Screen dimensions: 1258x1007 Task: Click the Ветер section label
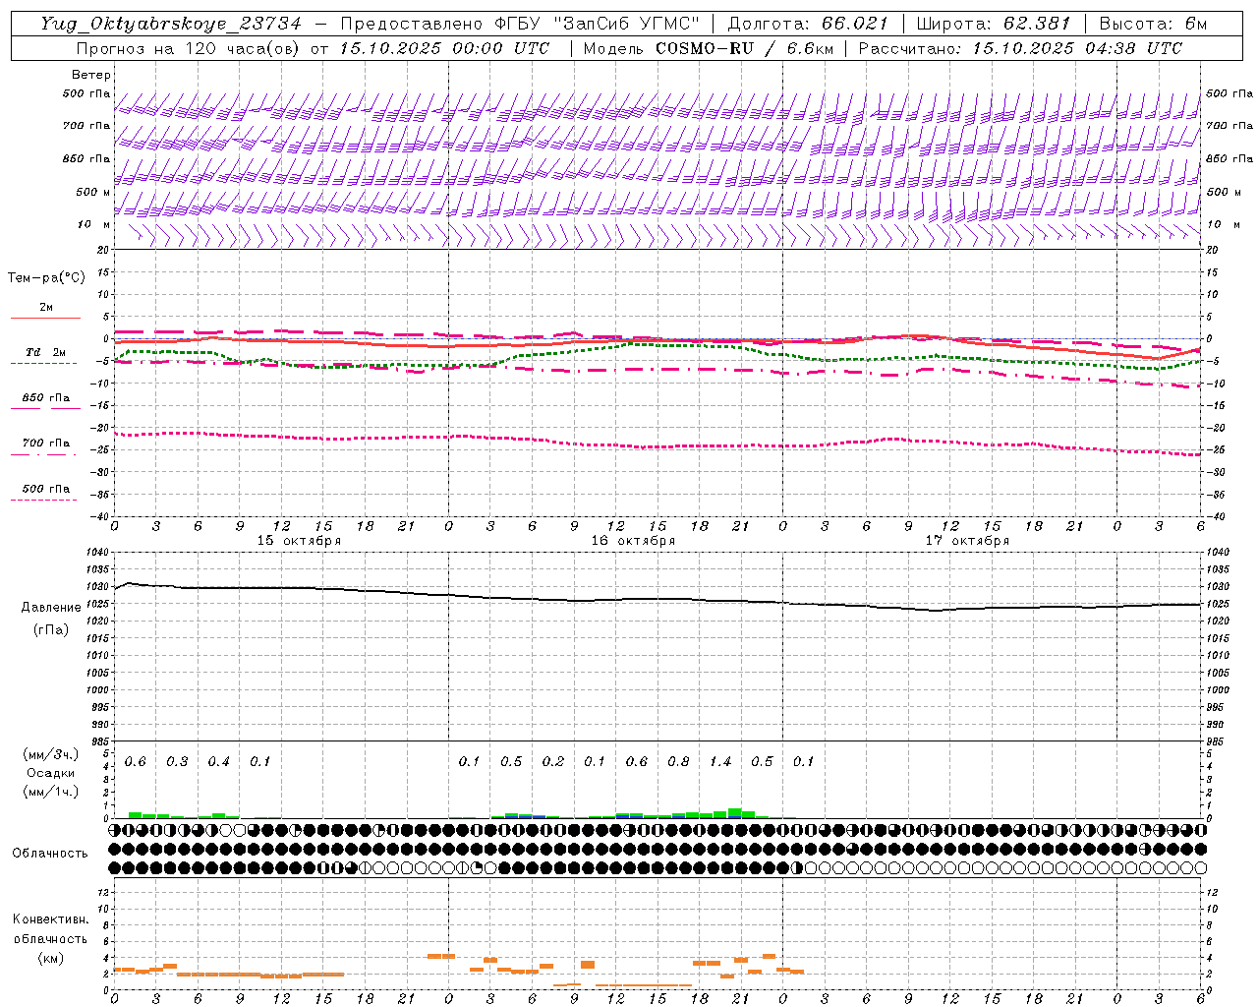(x=91, y=75)
